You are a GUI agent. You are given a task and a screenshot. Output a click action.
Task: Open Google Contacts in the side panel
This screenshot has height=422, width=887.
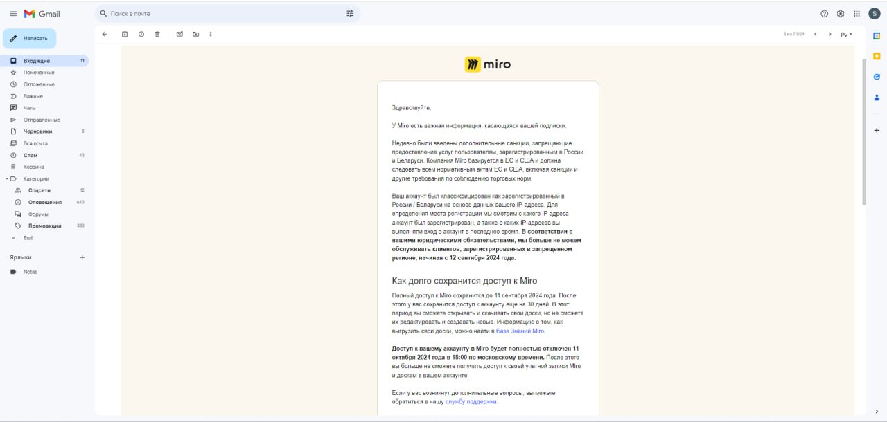pos(876,97)
